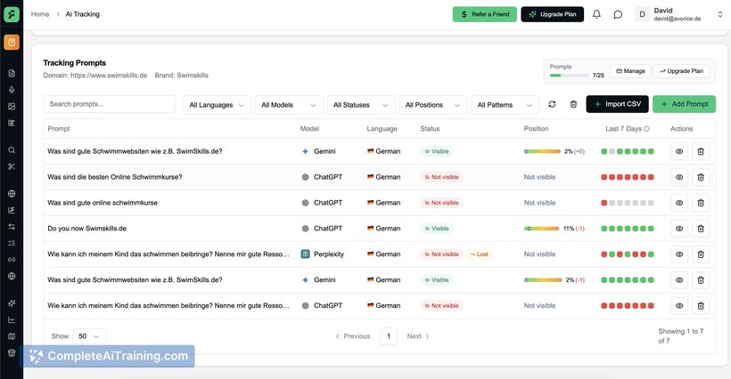Delete the last ChatGPT 'Wie kann ich' prompt
Screen dimensions: 731x379
(700, 305)
